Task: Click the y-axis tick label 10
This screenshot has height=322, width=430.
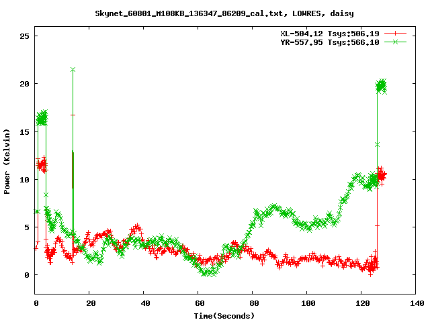Action: point(24,180)
